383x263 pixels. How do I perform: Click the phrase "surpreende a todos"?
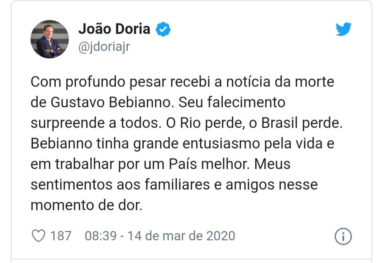pyautogui.click(x=91, y=123)
